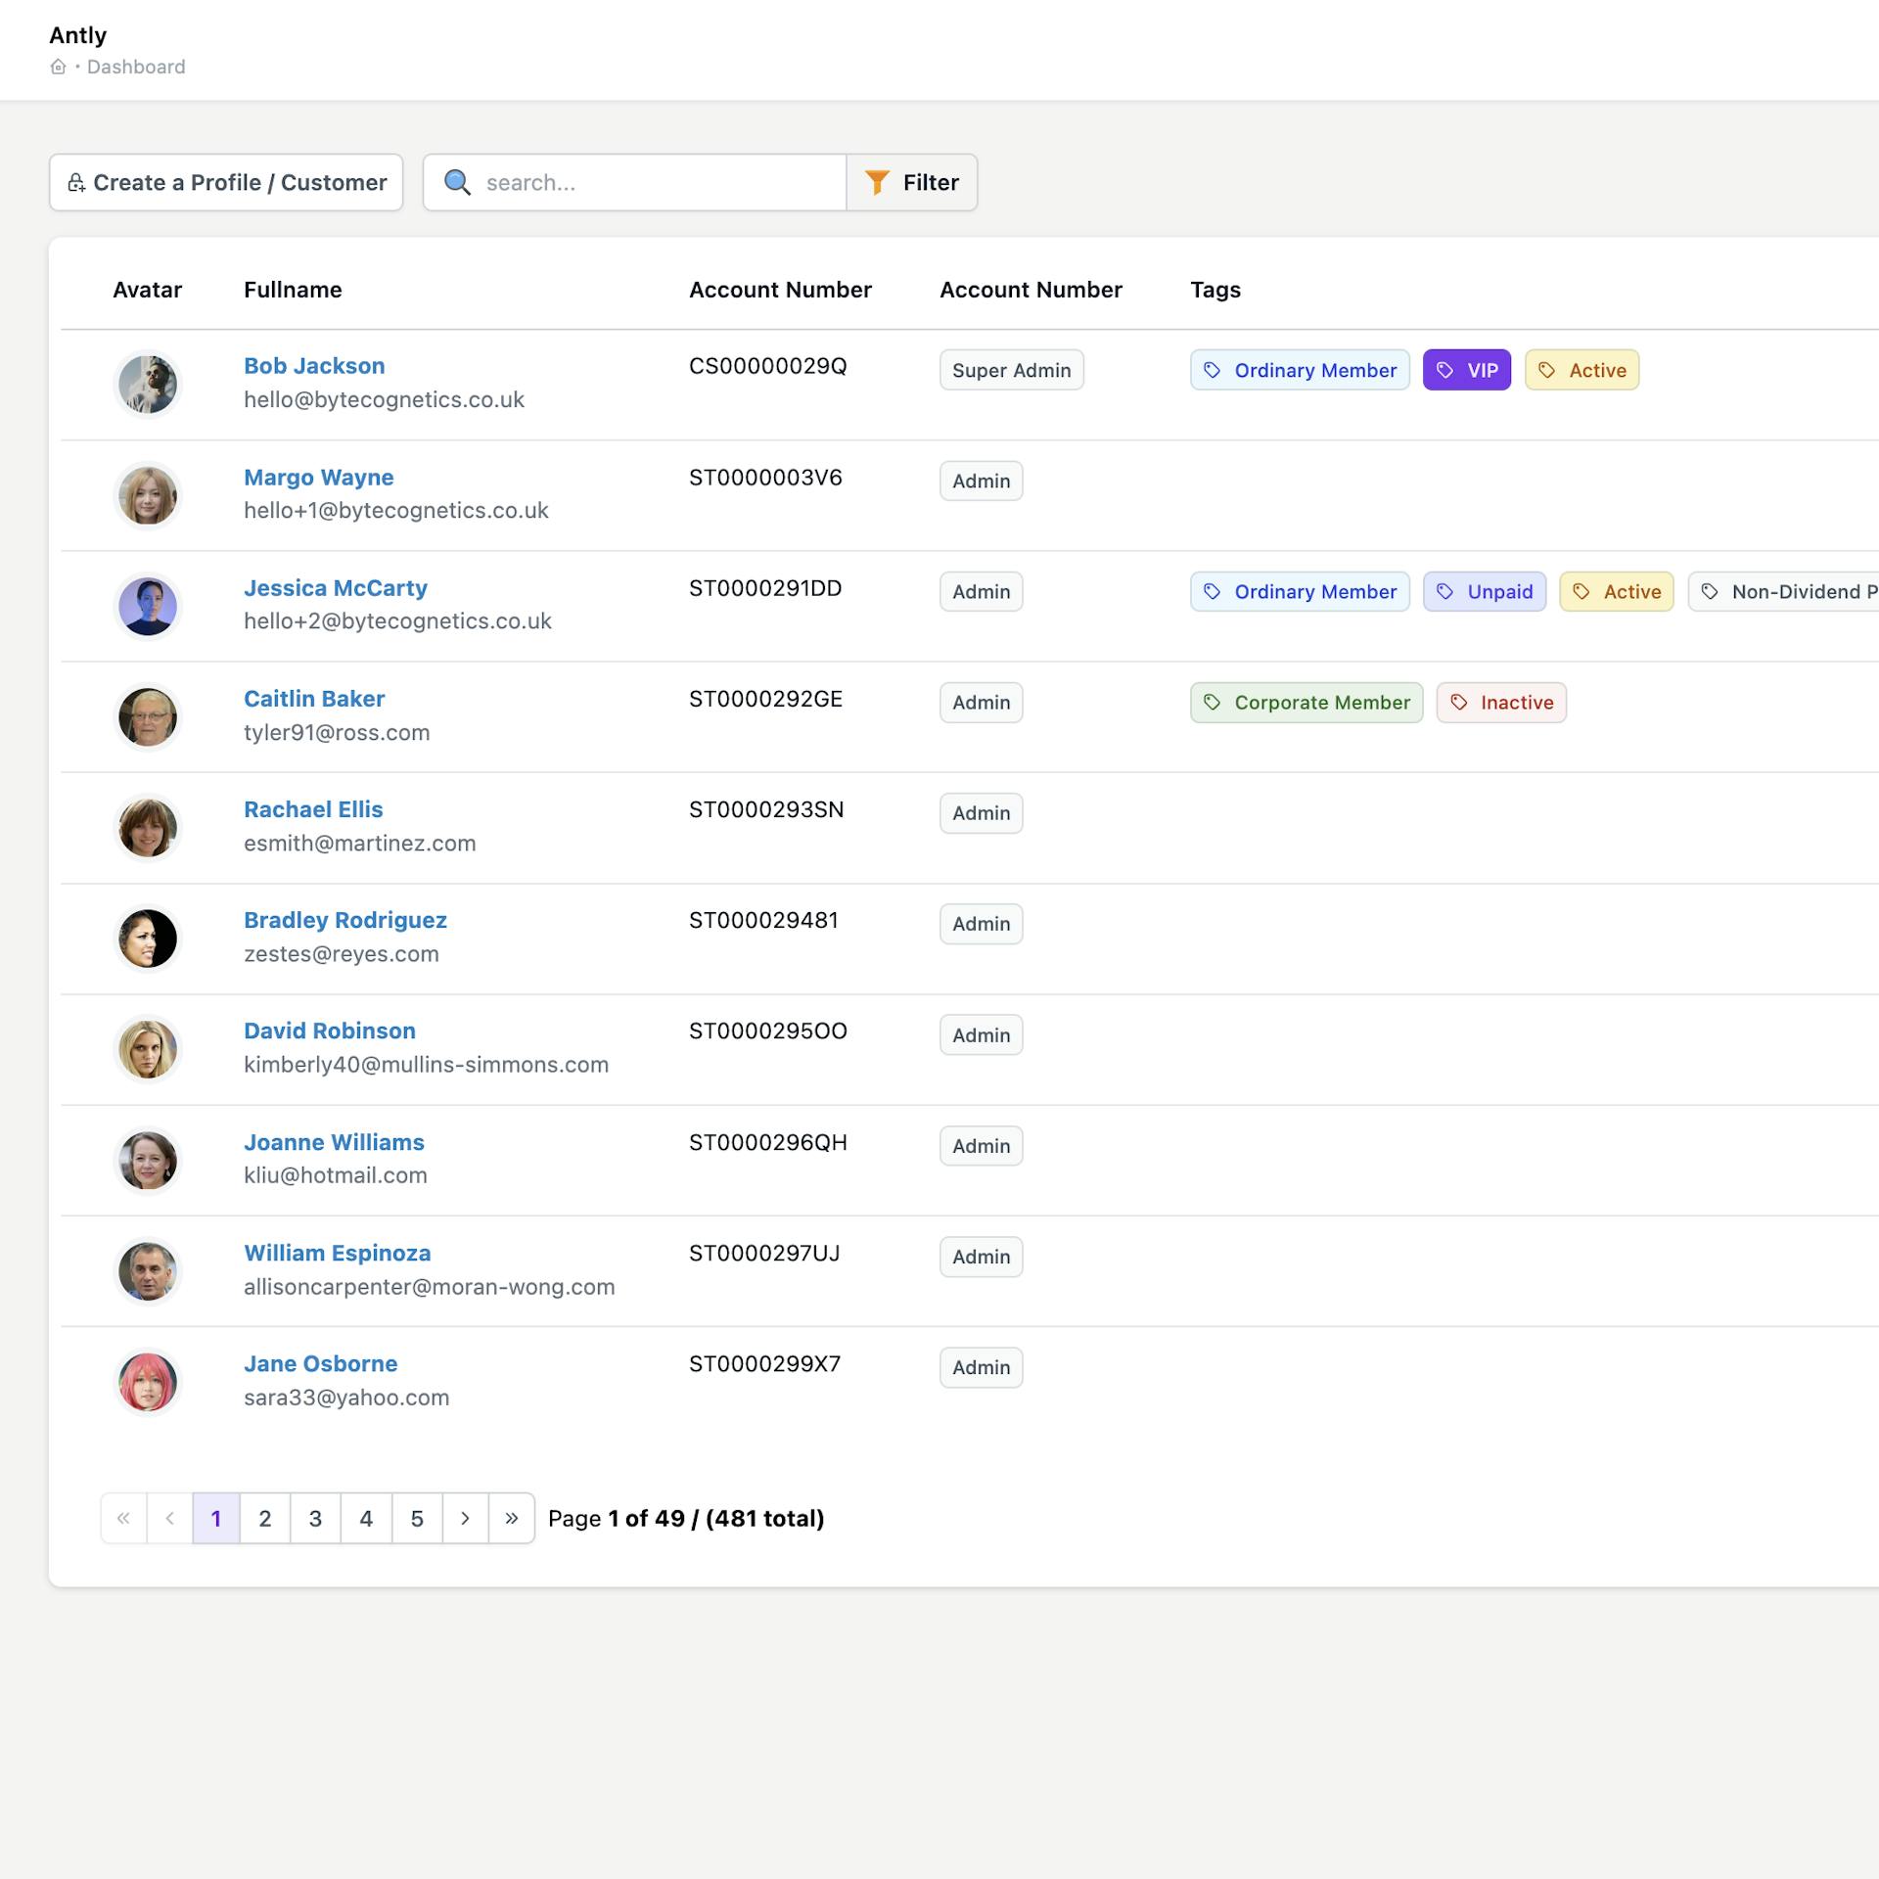Expand to last page using >> button
This screenshot has height=1879, width=1879.
511,1518
